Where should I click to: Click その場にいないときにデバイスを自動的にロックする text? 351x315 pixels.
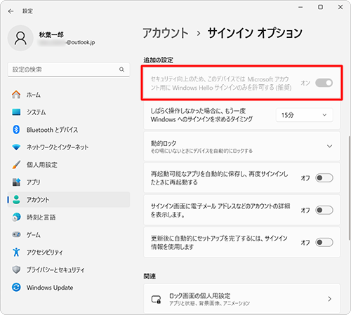[x=201, y=151]
